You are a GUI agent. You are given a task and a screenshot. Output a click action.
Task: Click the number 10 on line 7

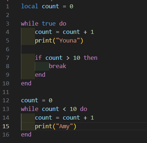point(77,58)
